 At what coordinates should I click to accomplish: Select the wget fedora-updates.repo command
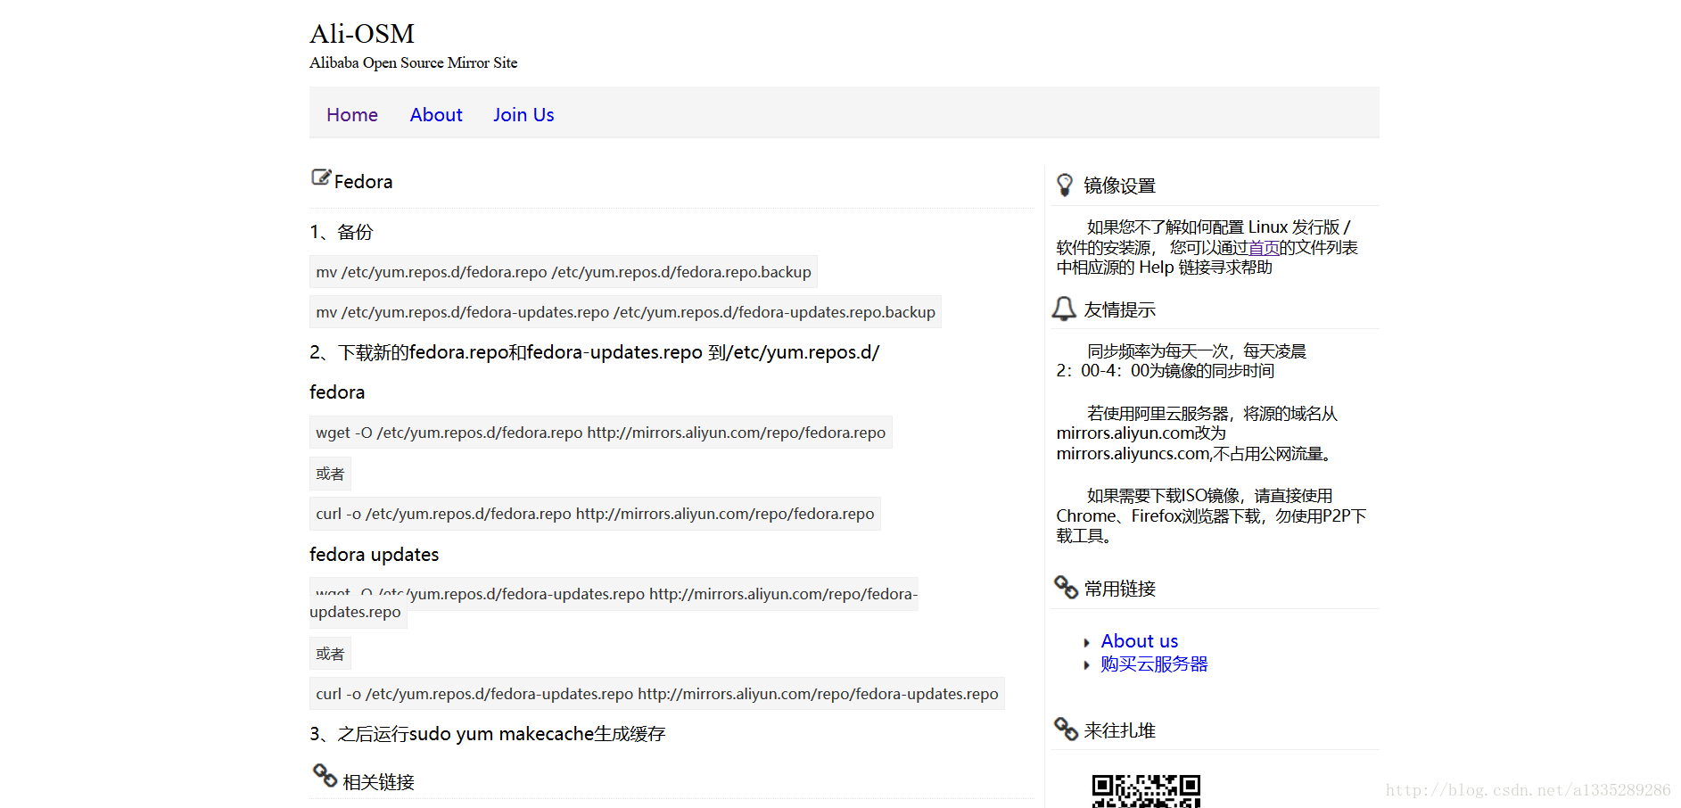pos(614,603)
